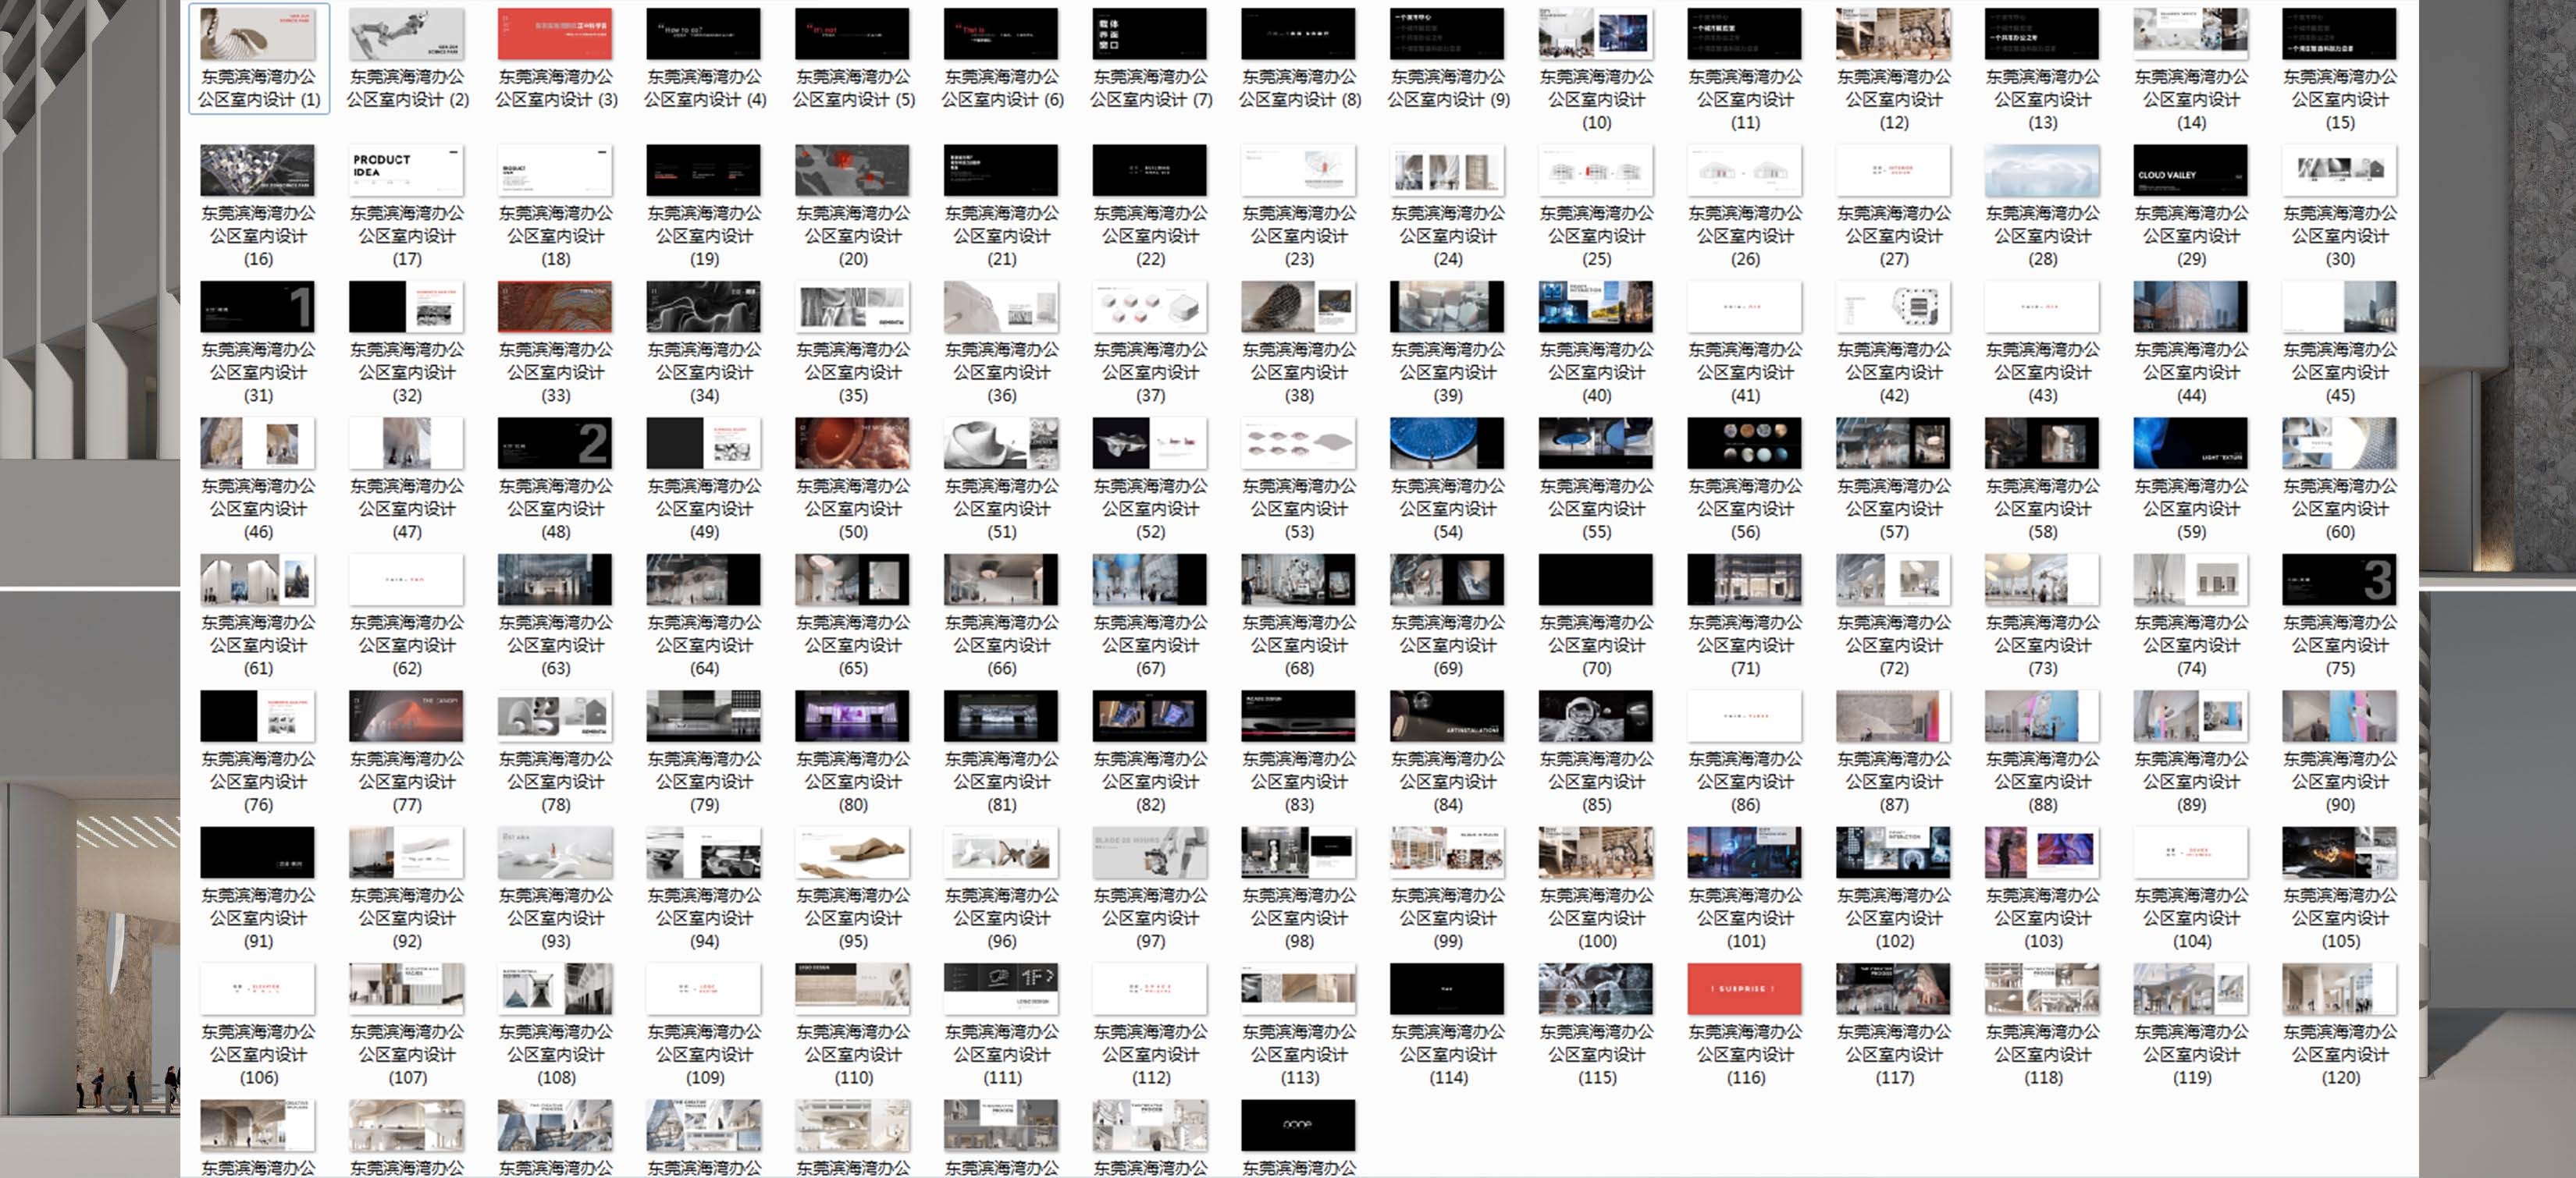Click the cloudy sky thumbnail (28)
Screen dimensions: 2576x1178
click(2042, 170)
